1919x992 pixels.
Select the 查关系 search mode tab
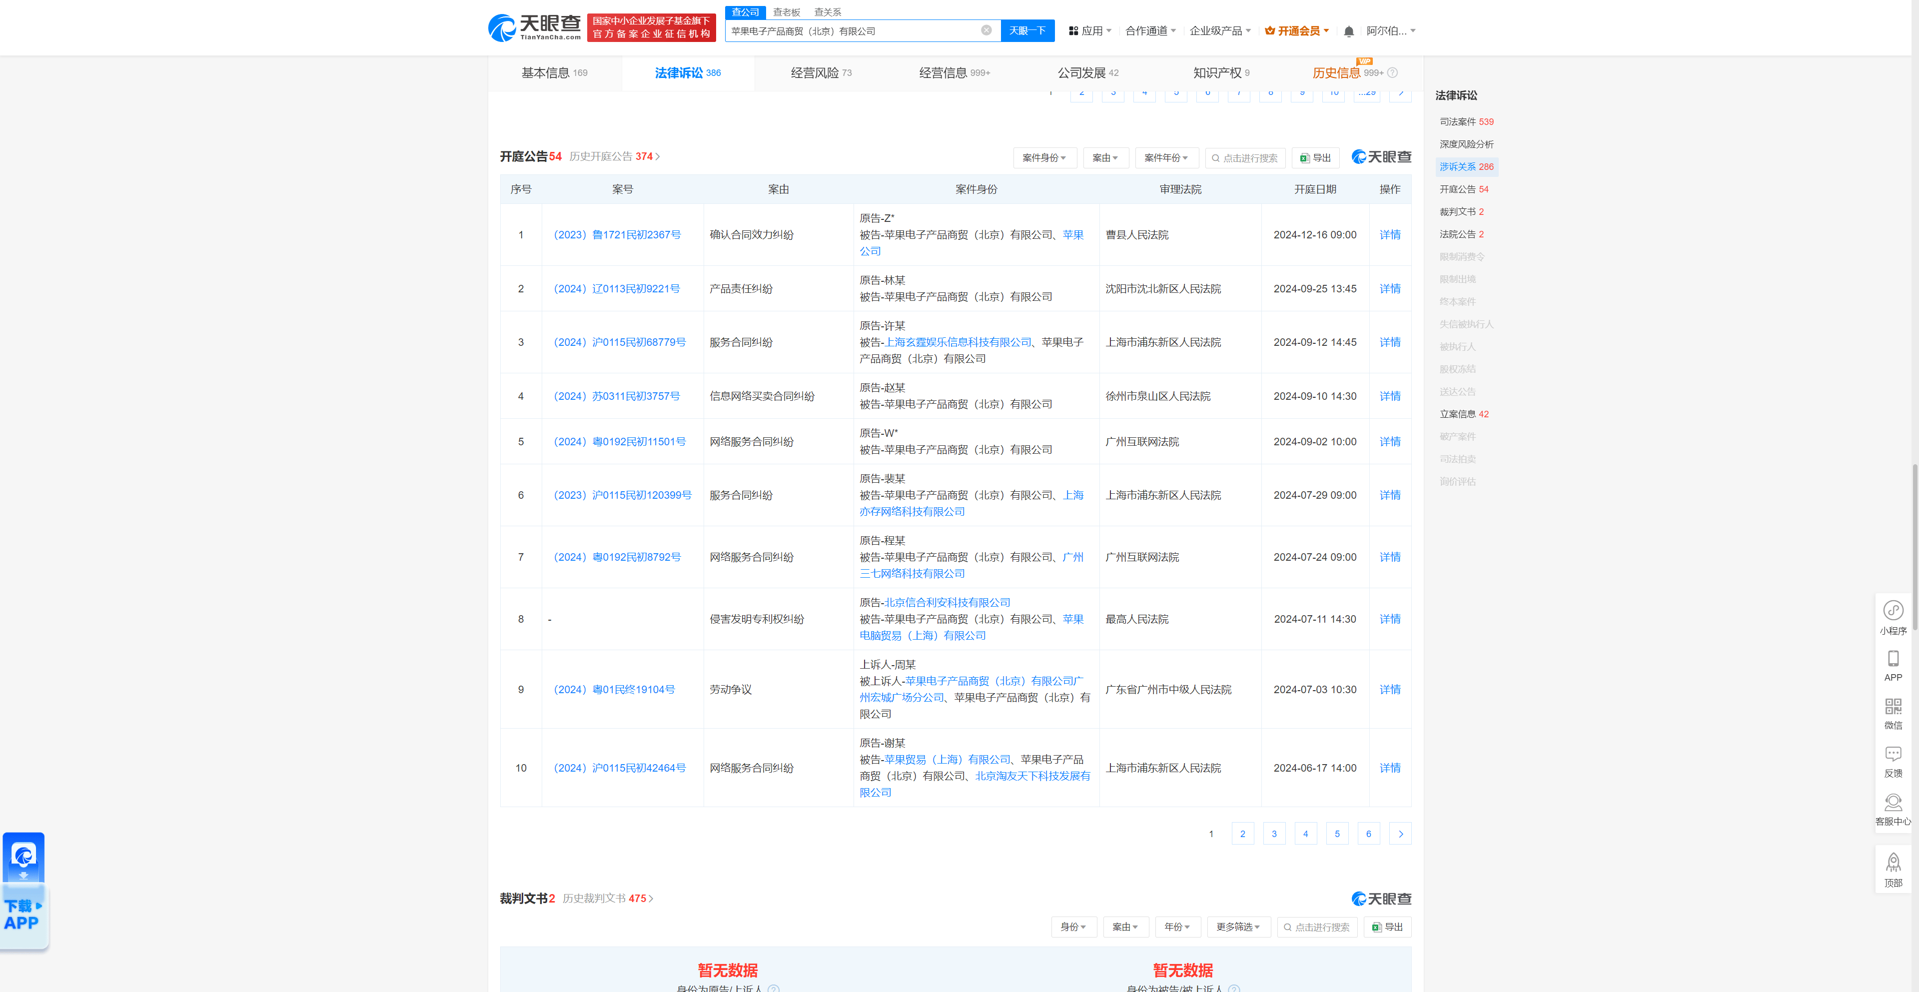[x=828, y=12]
